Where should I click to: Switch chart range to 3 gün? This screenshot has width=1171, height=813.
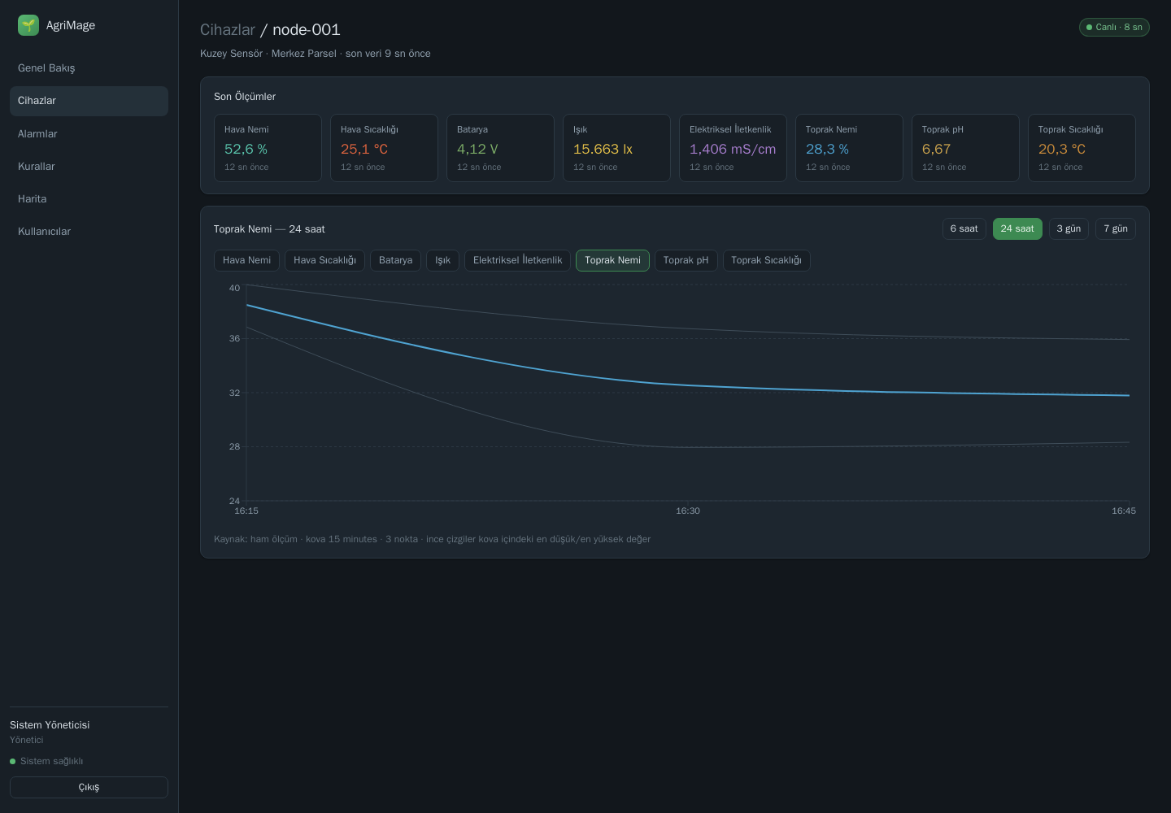1069,228
